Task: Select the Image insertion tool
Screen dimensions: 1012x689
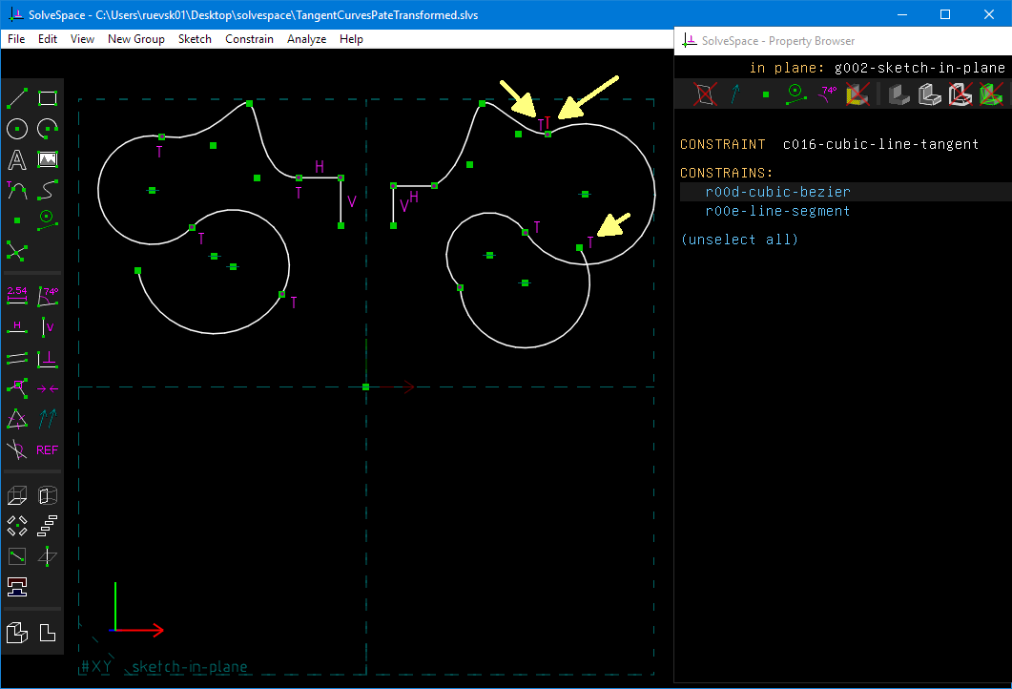Action: (48, 158)
